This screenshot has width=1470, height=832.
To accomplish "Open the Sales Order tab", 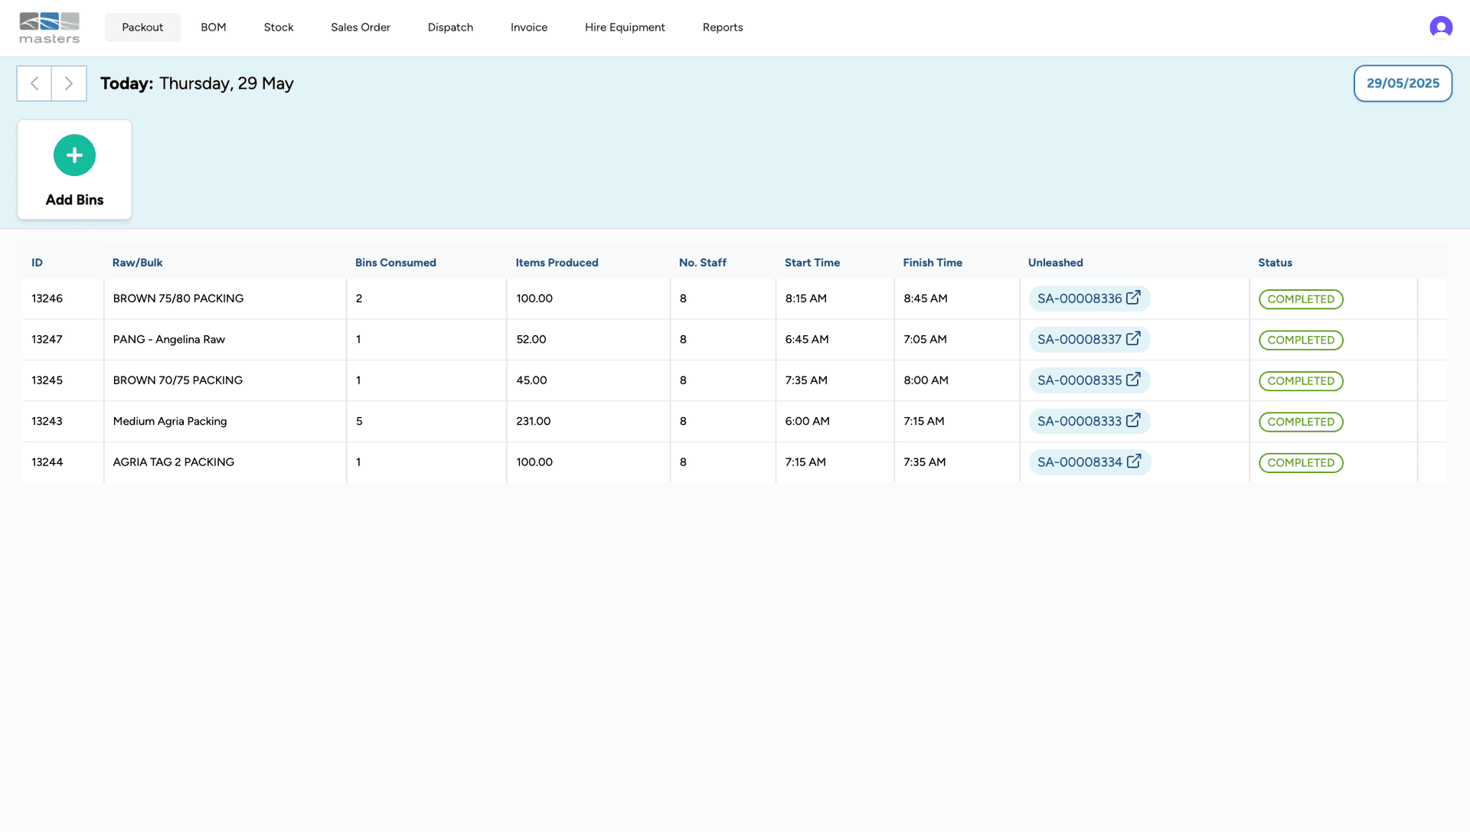I will coord(360,28).
